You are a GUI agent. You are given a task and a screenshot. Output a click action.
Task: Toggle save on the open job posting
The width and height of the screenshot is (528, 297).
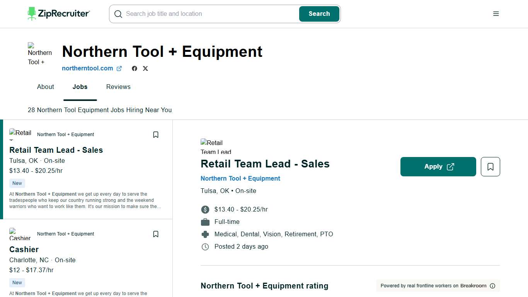[490, 166]
